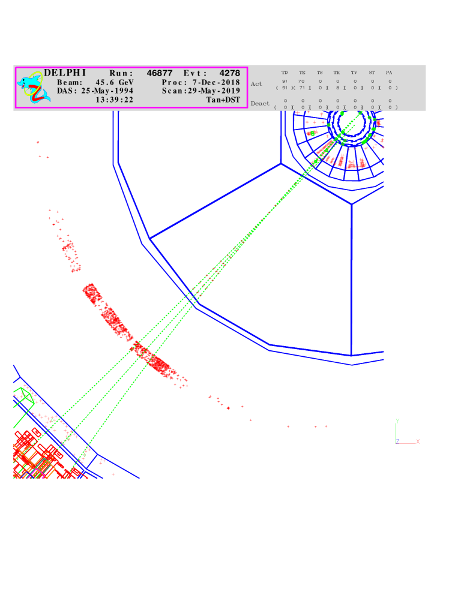Click the 'Deact' row label
Image resolution: width=458 pixels, height=592 pixels.
point(260,103)
